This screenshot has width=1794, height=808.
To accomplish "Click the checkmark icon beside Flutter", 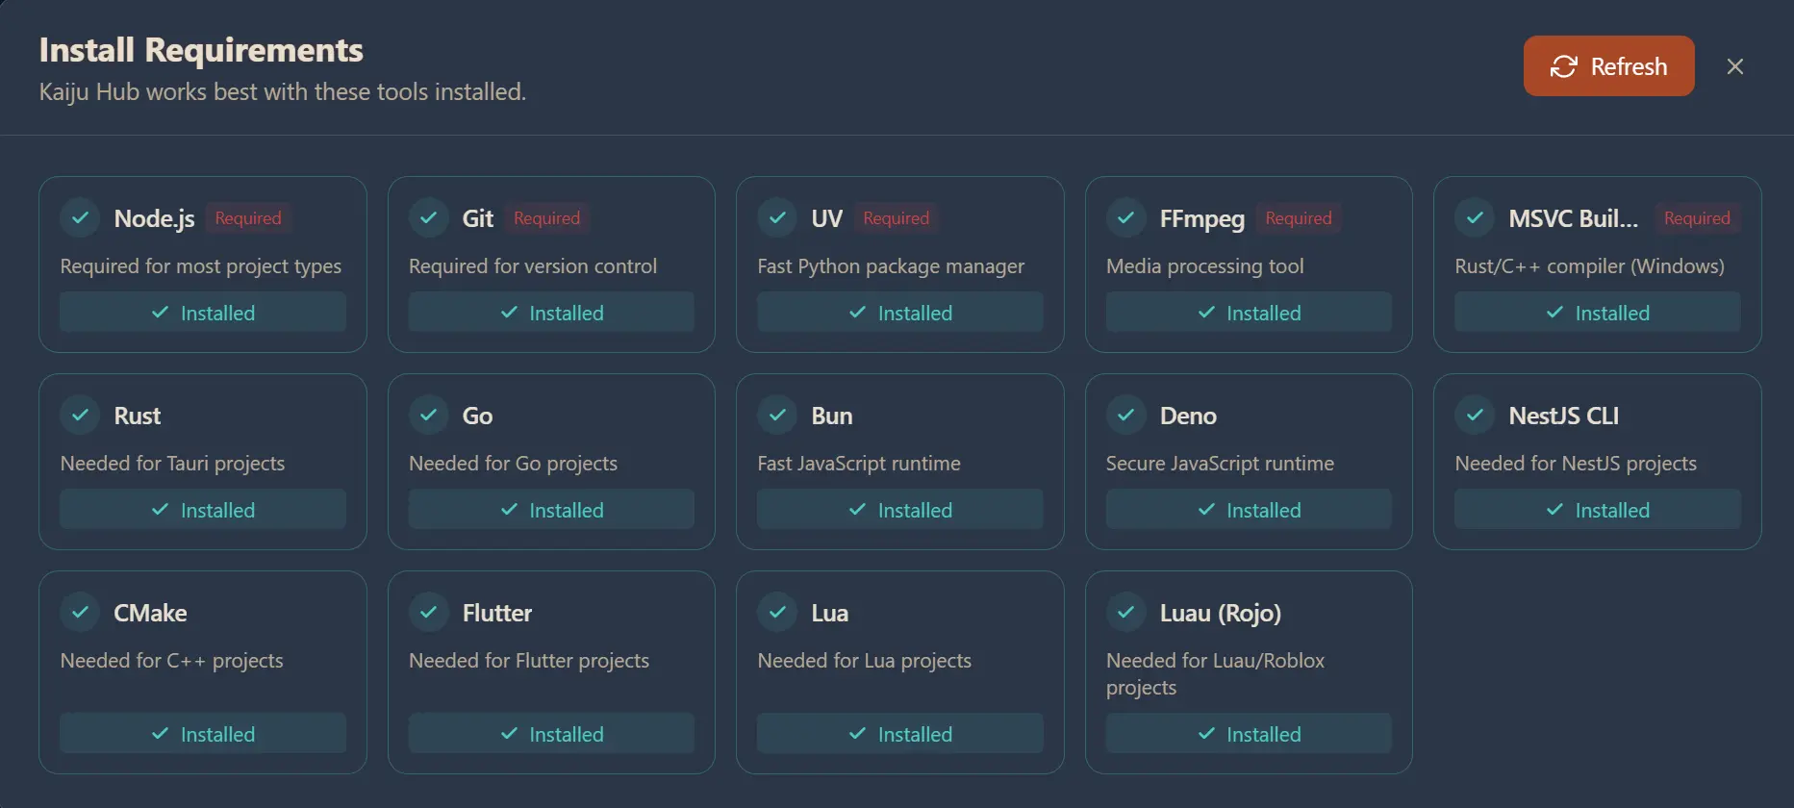I will coord(429,613).
